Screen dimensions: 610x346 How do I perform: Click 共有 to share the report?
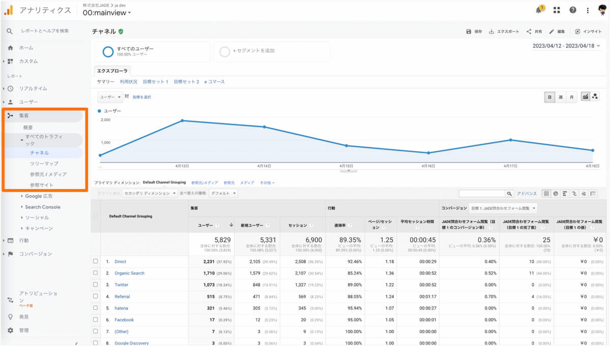pyautogui.click(x=534, y=32)
